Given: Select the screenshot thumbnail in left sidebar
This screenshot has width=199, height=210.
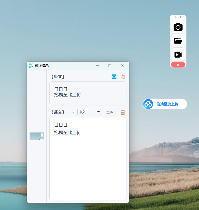Looking at the screenshot, I should (37, 136).
